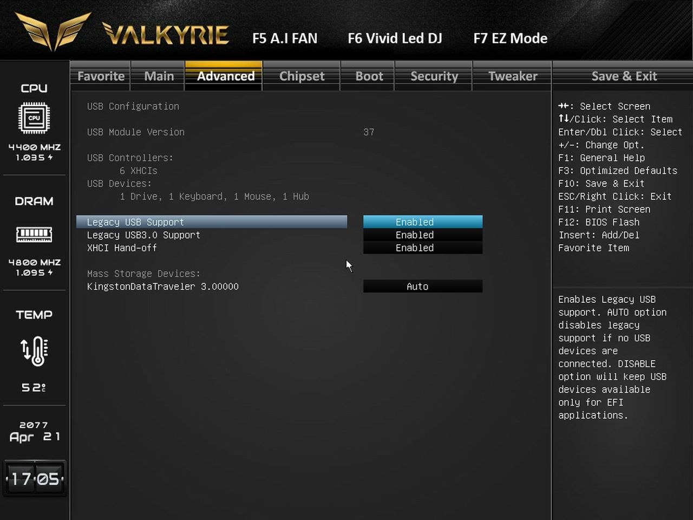
Task: Change Legacy USB3.0 Support Enabled value
Action: coord(423,235)
